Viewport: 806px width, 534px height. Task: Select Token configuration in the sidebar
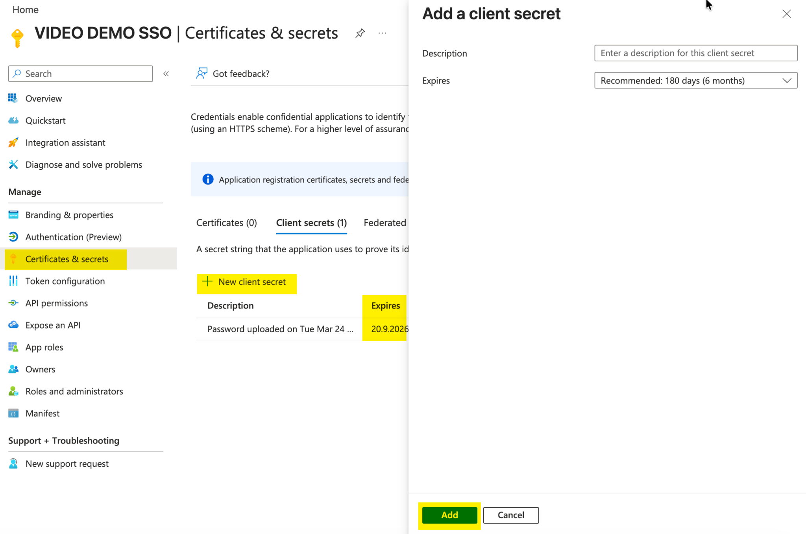65,281
